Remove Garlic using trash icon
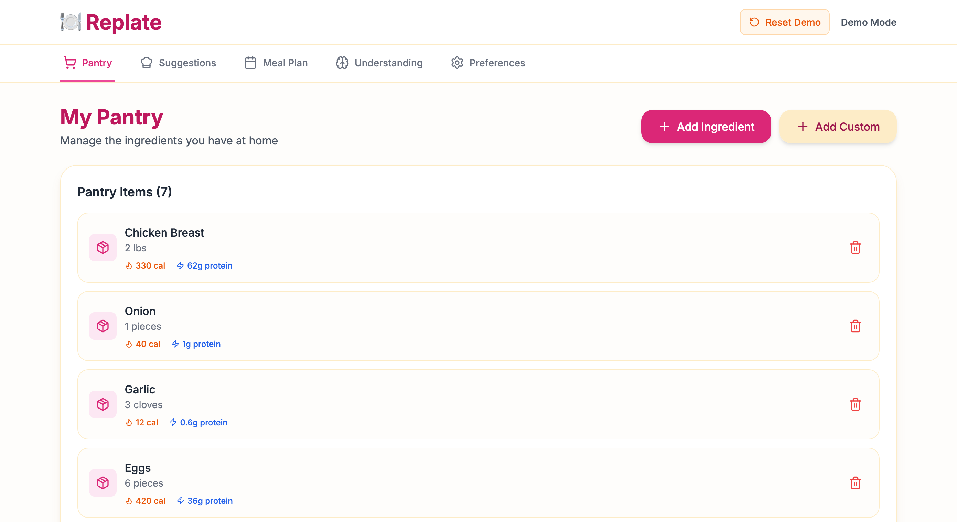This screenshot has width=957, height=522. (855, 404)
